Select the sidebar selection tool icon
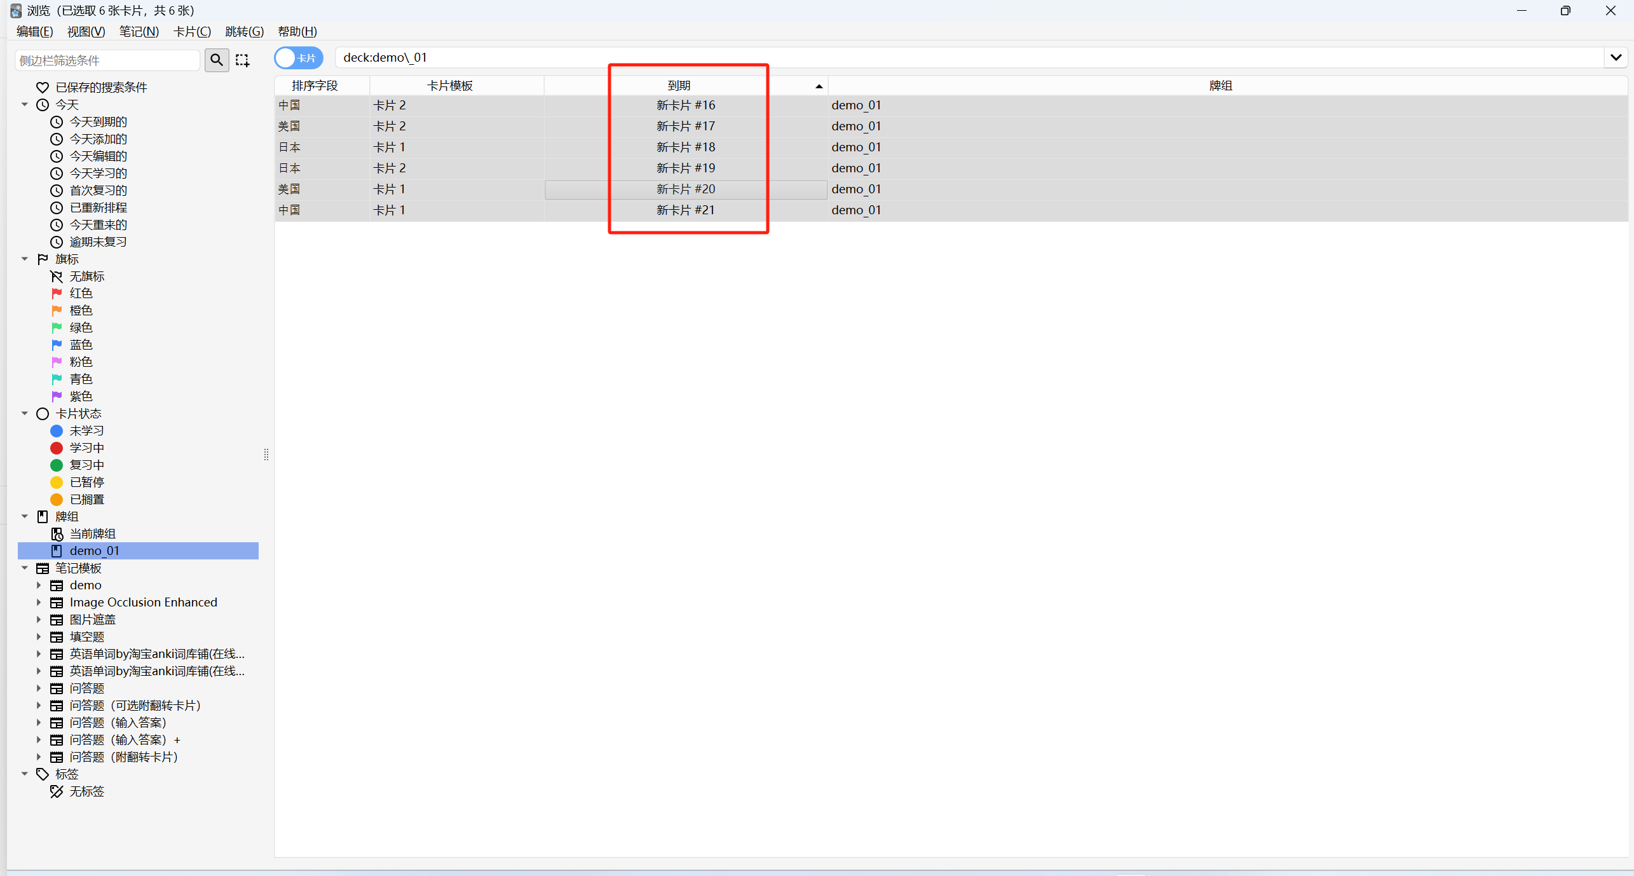Screen dimensions: 1634x876 click(242, 60)
